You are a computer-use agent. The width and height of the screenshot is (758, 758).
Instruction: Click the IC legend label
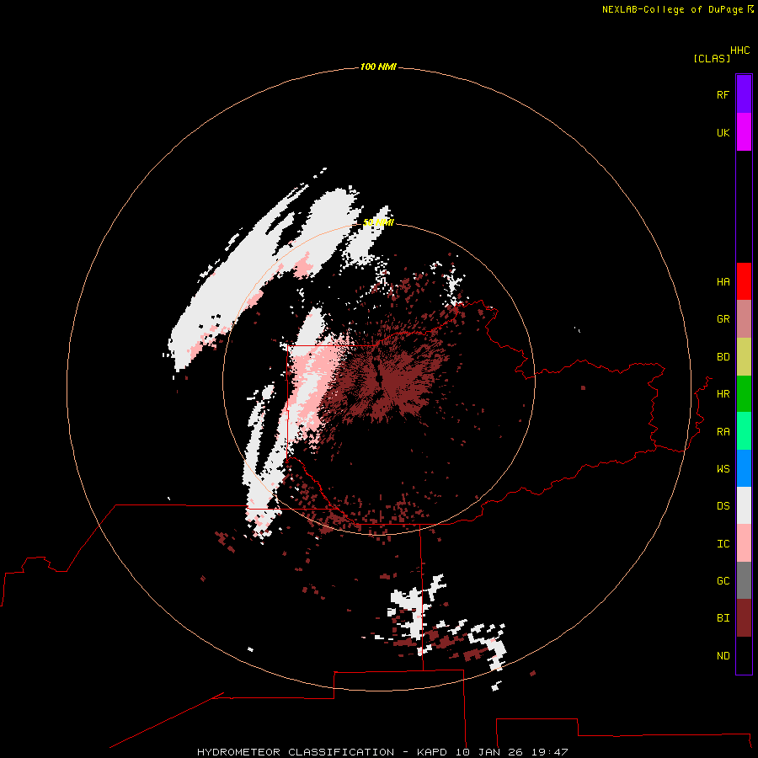tap(723, 544)
